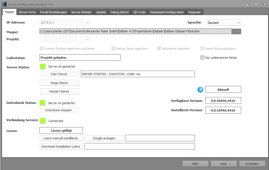Click the Installierte Version value field
Screen dimensions: 269x170
223,110
